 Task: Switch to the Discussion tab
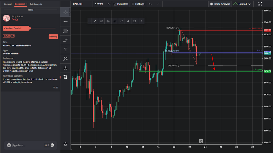20,4
